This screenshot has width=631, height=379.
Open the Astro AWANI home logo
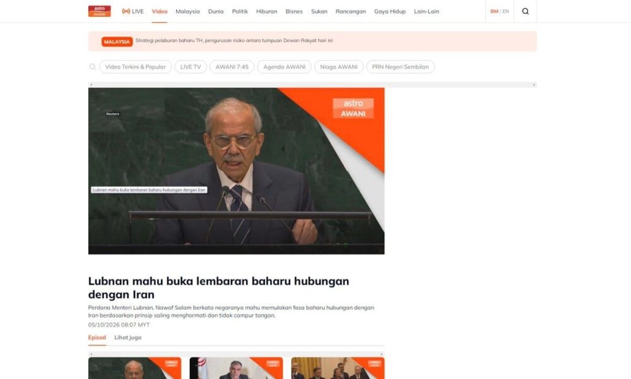coord(100,11)
